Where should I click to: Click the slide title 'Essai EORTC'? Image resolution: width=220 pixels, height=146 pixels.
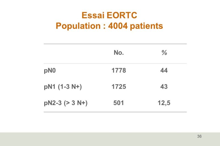coord(109,15)
